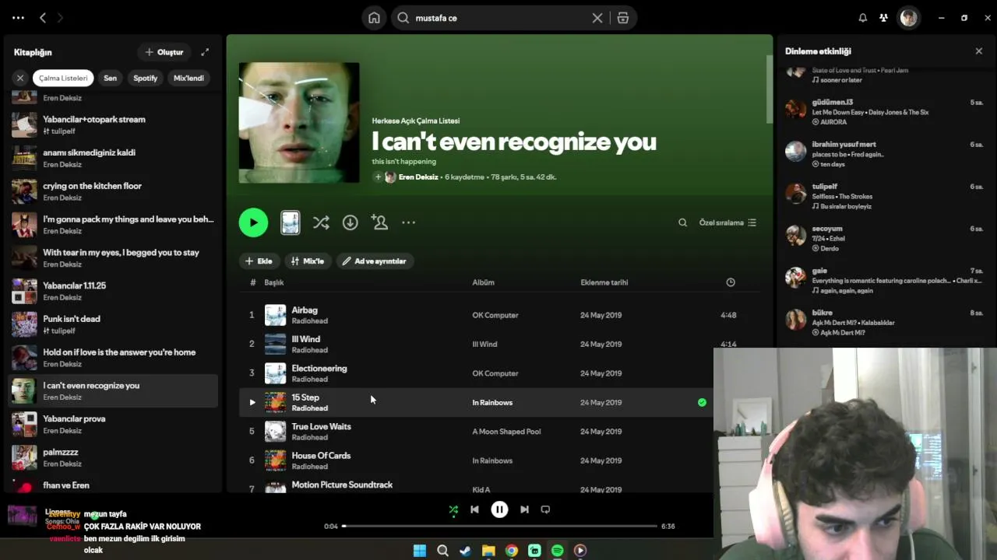Skip to the next track
This screenshot has height=560, width=997.
coord(524,509)
